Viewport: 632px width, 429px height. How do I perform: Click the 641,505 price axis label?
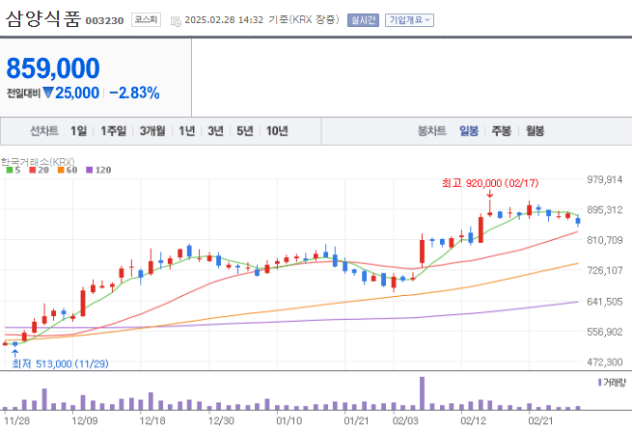(x=605, y=302)
